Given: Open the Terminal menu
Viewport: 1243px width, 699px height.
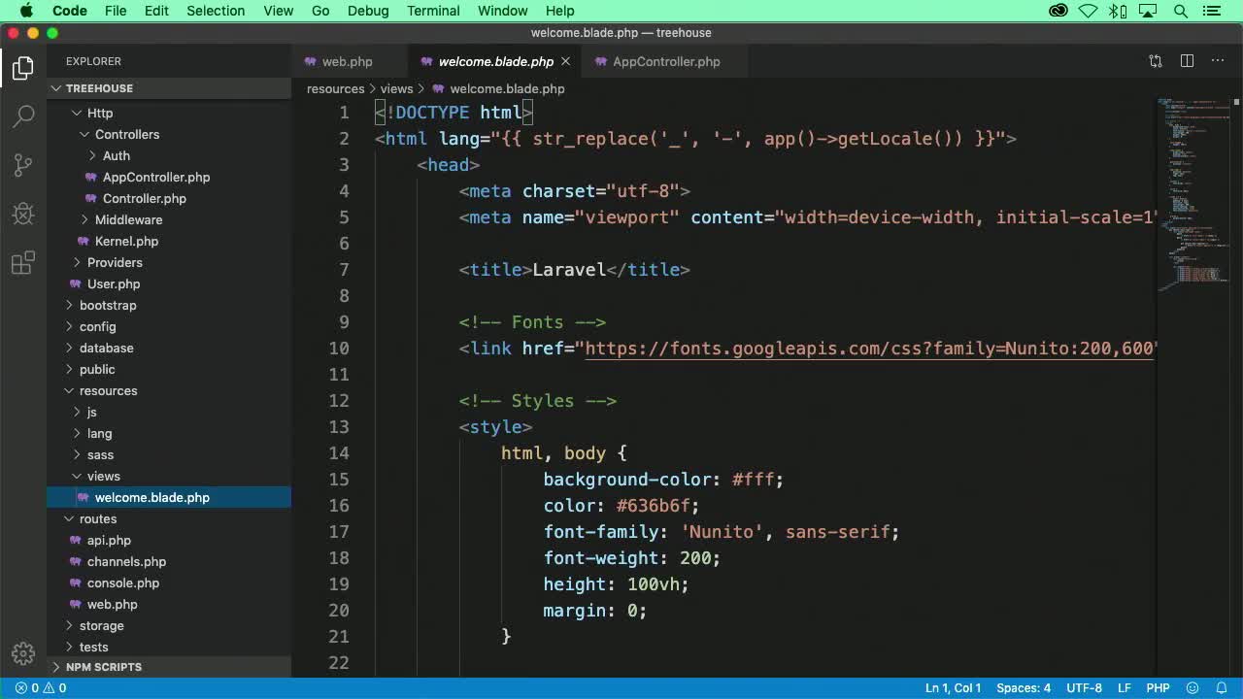Looking at the screenshot, I should click(433, 11).
